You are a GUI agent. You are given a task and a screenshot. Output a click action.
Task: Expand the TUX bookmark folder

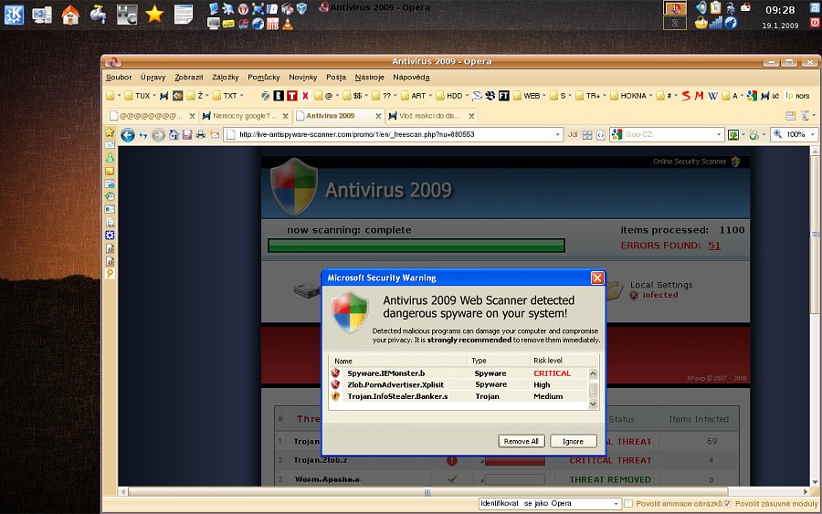[x=140, y=96]
